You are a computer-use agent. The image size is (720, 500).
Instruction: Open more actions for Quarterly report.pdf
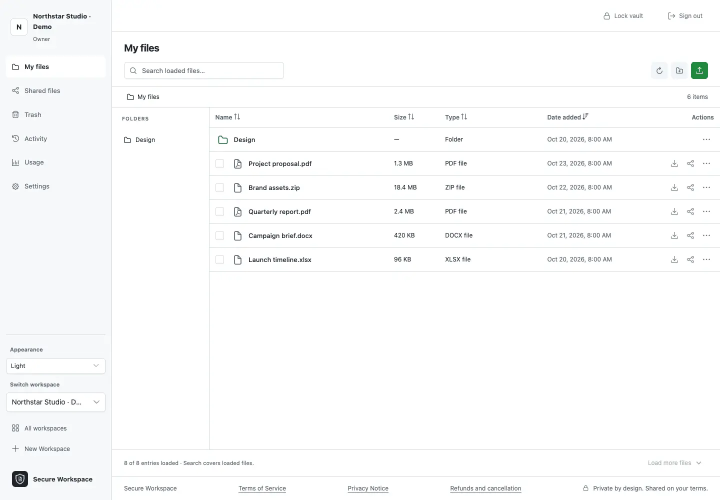(x=706, y=211)
